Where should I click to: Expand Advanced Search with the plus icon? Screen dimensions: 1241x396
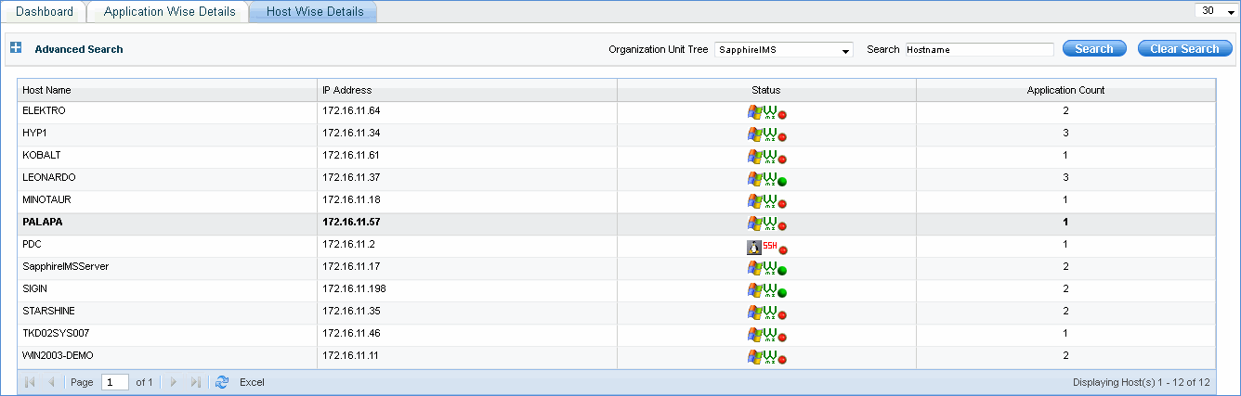[16, 48]
